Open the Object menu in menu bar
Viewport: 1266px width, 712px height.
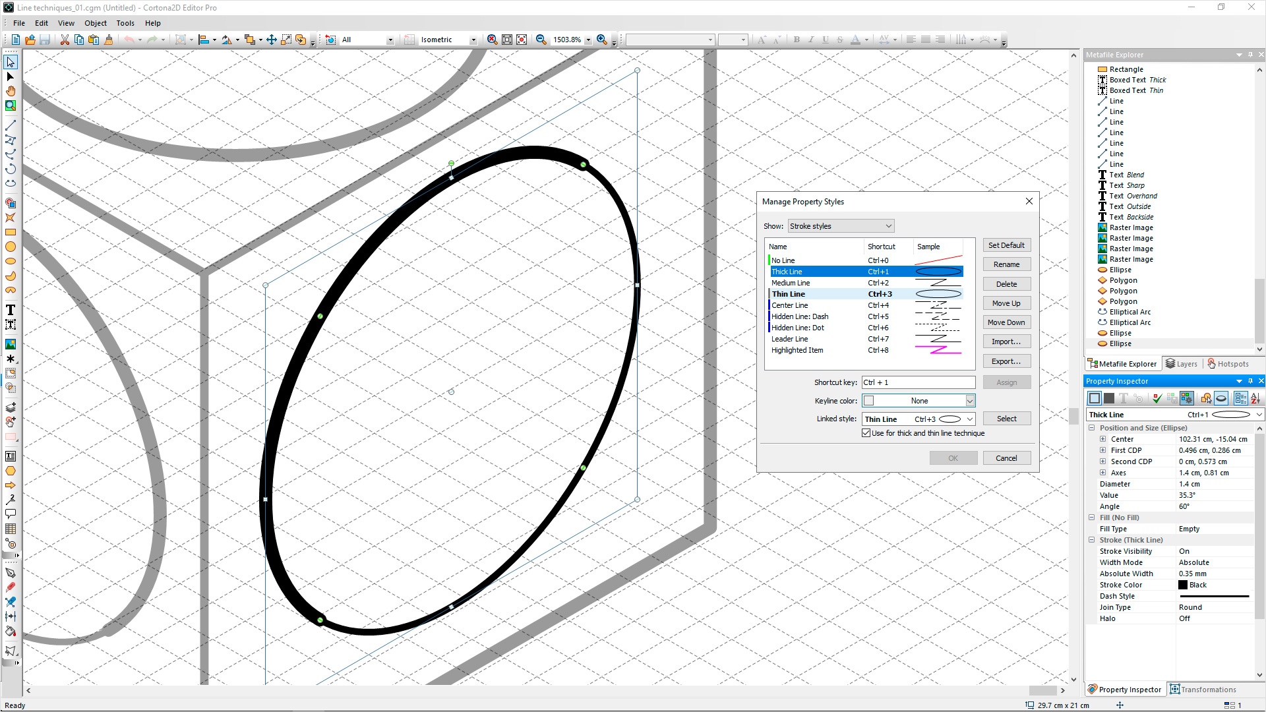click(x=95, y=22)
